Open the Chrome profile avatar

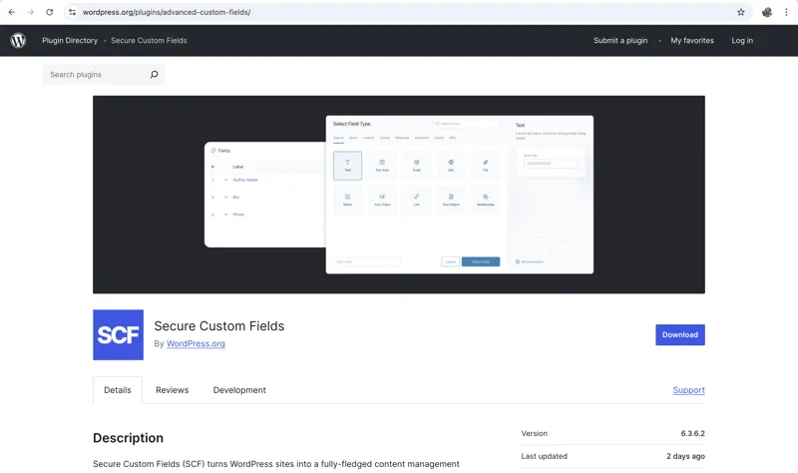tap(767, 12)
